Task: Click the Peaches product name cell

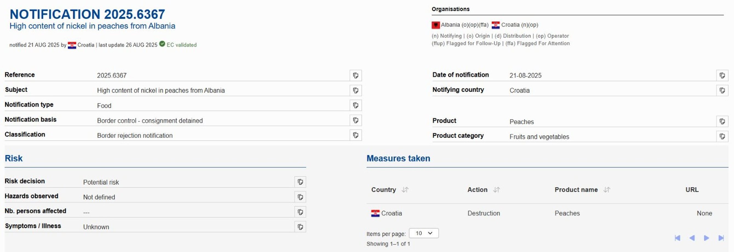Action: click(567, 213)
